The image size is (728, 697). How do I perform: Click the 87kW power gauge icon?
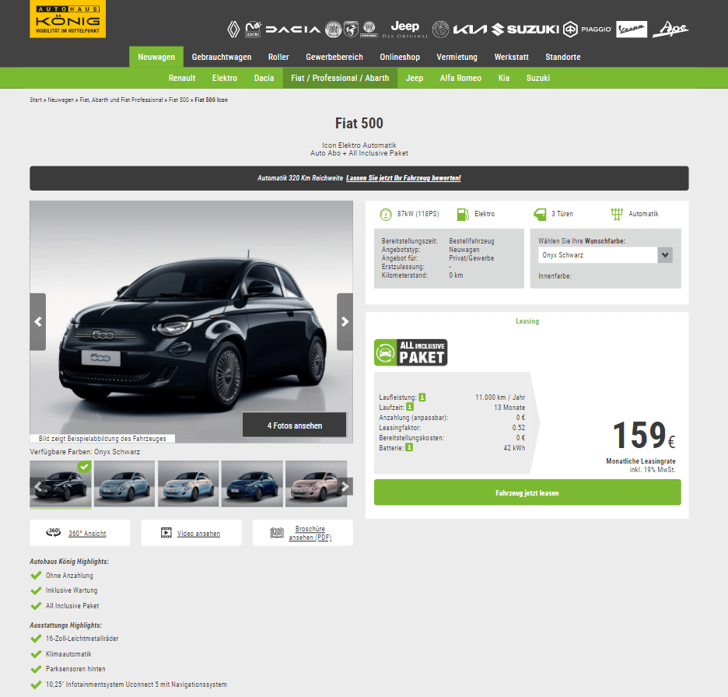point(386,214)
